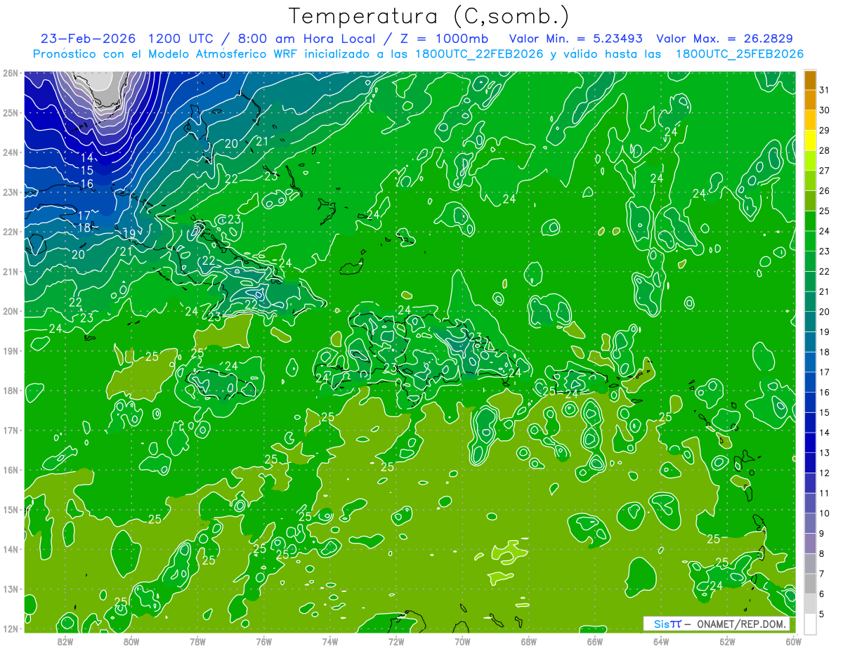
Task: Click the colorbar label 31
Action: pyautogui.click(x=825, y=90)
